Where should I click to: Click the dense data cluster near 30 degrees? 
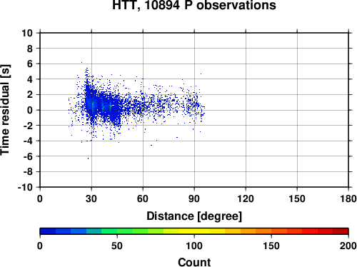coord(91,105)
